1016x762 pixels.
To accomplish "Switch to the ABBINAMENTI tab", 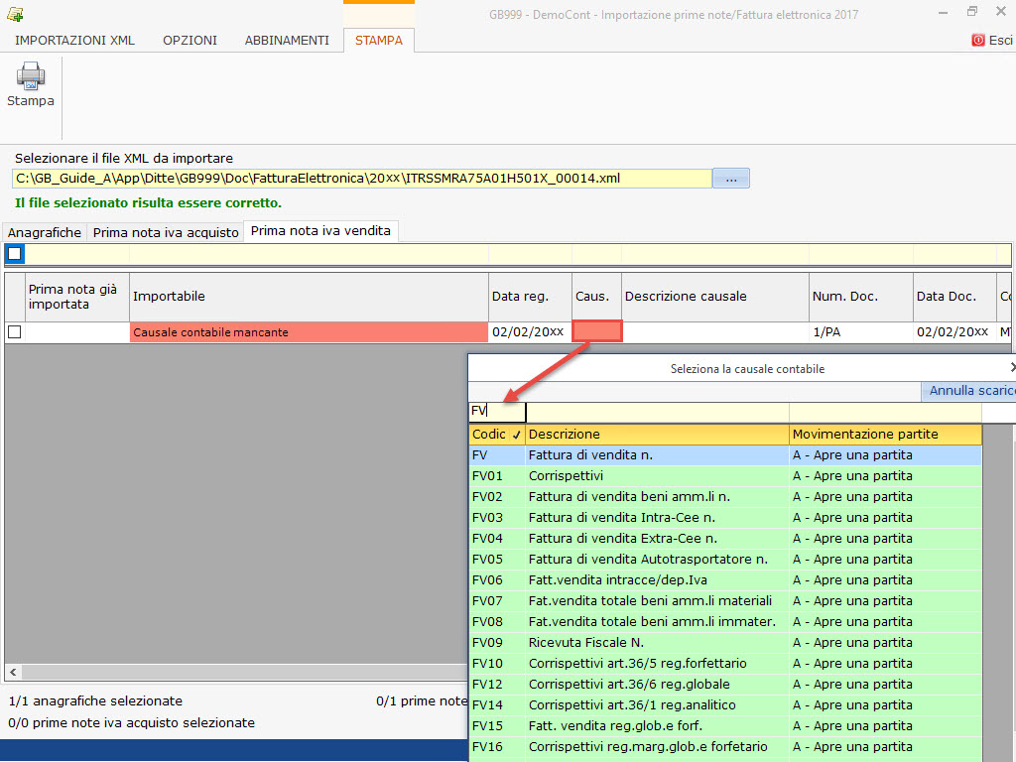I will (x=287, y=41).
